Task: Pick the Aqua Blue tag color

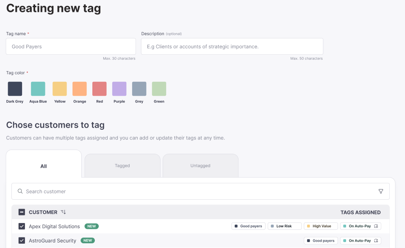Action: coord(38,89)
